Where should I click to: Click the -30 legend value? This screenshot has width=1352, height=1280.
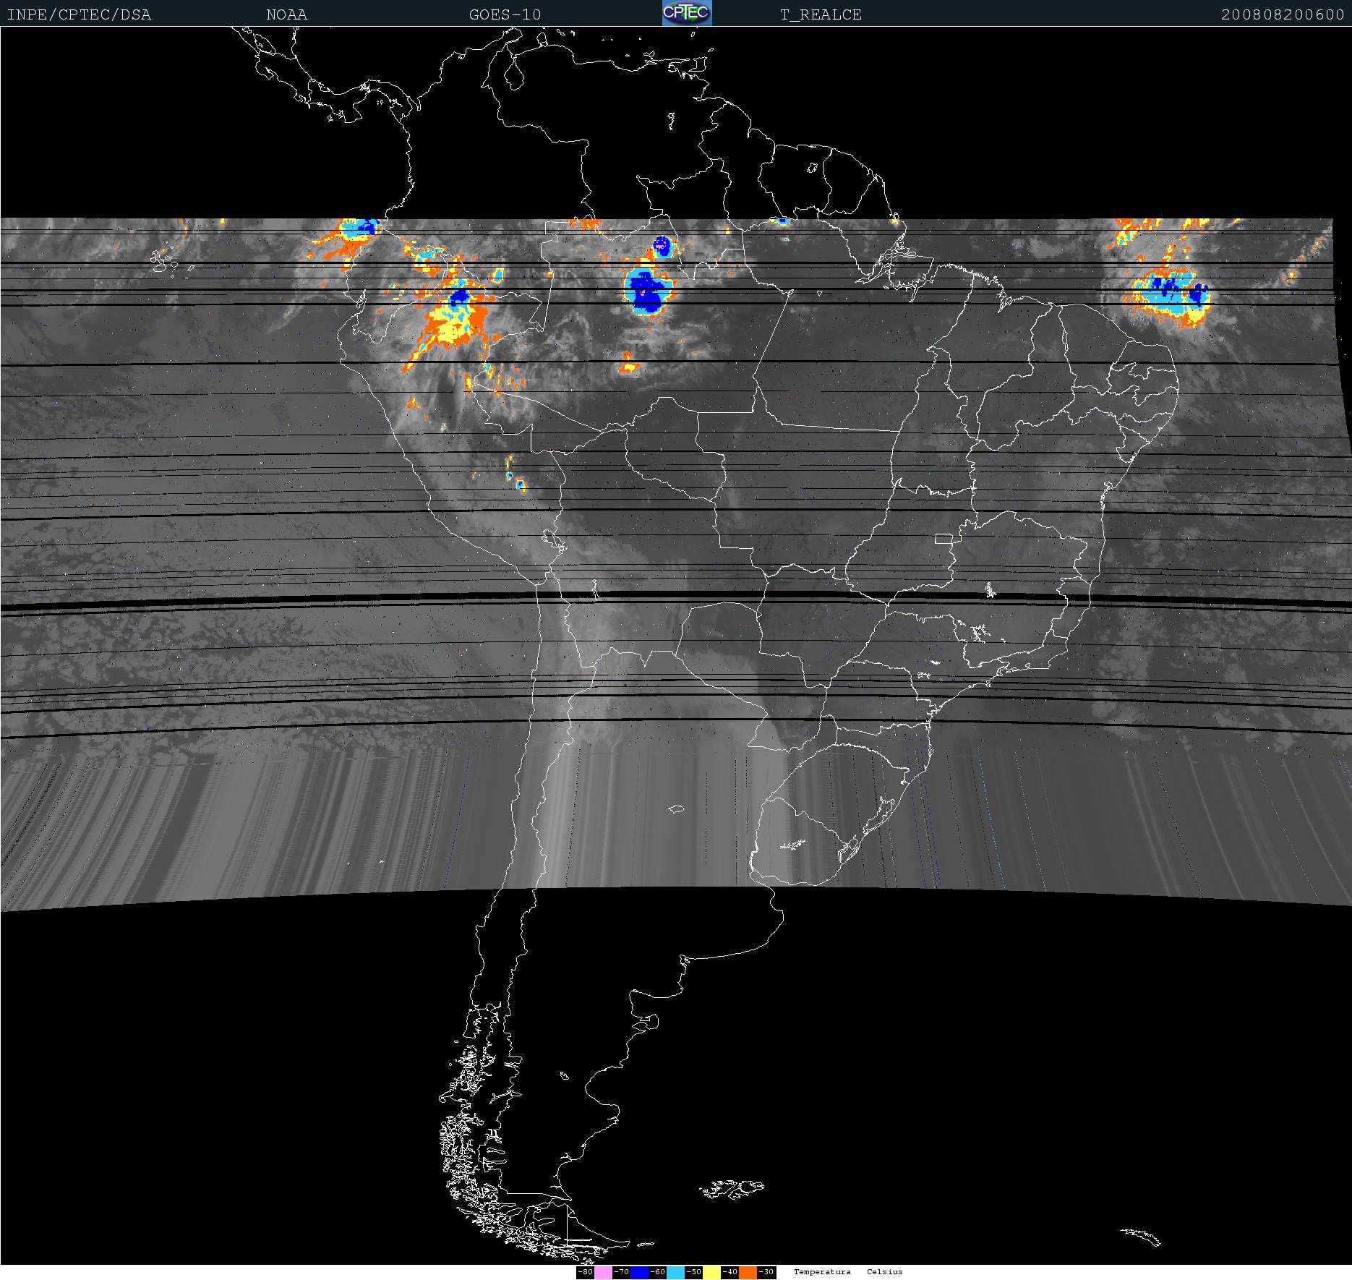766,1272
